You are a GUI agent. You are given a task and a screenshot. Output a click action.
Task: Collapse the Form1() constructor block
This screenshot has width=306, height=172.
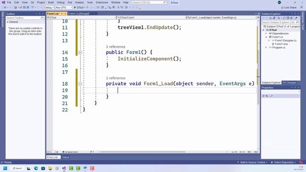80,53
